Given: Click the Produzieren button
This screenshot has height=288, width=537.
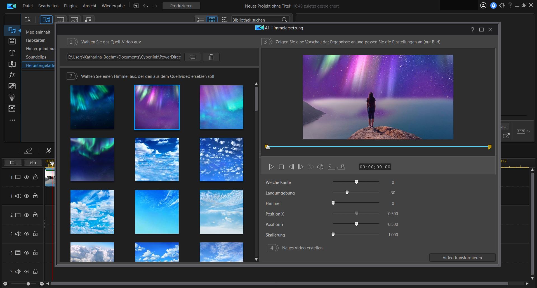Looking at the screenshot, I should coord(181,6).
